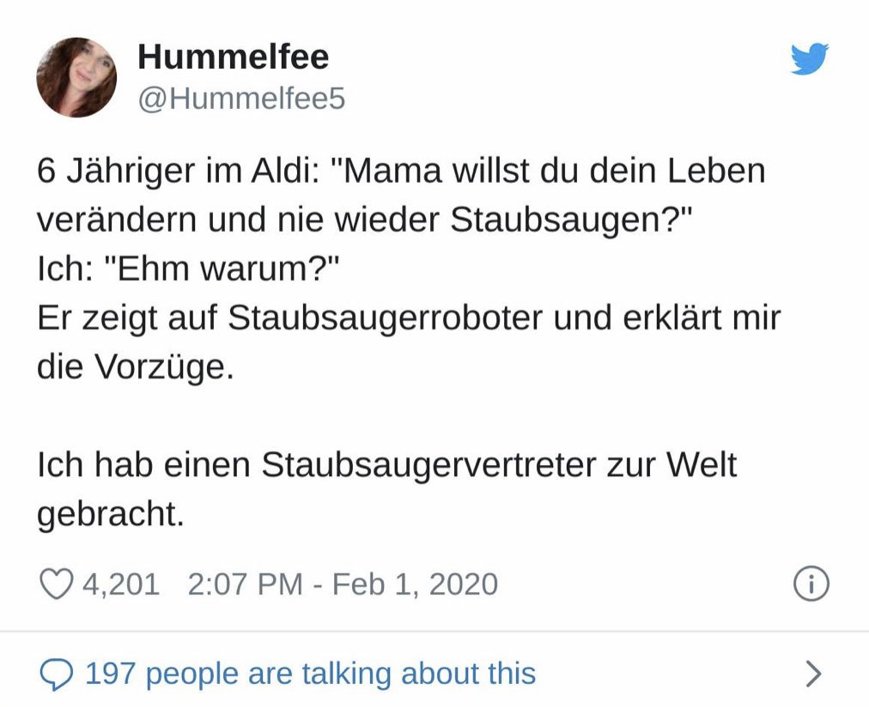Screen dimensions: 869x707
Task: Open the tweet info circle icon
Action: pos(811,584)
